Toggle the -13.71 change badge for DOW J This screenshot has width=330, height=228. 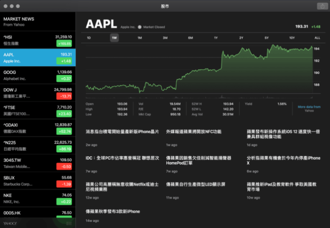coord(64,96)
